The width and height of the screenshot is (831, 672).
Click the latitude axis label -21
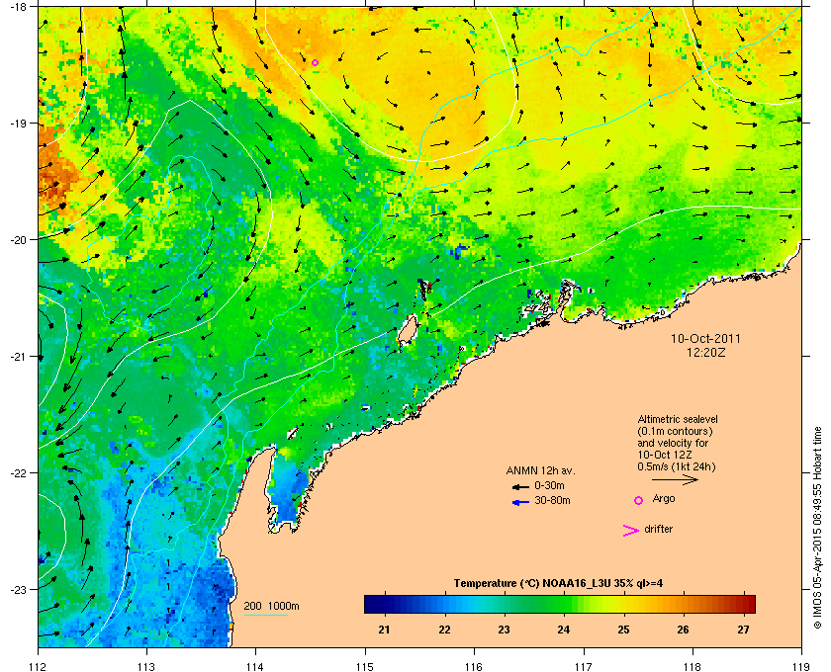pos(19,357)
